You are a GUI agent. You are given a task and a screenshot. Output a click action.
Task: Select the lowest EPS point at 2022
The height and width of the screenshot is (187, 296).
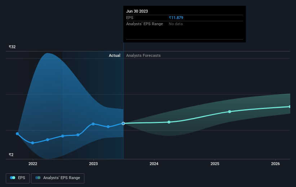(32, 143)
